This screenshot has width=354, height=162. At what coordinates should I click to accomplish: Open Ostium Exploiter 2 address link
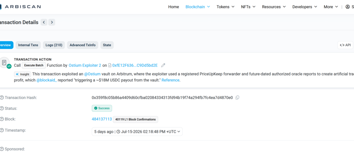[x=85, y=65]
